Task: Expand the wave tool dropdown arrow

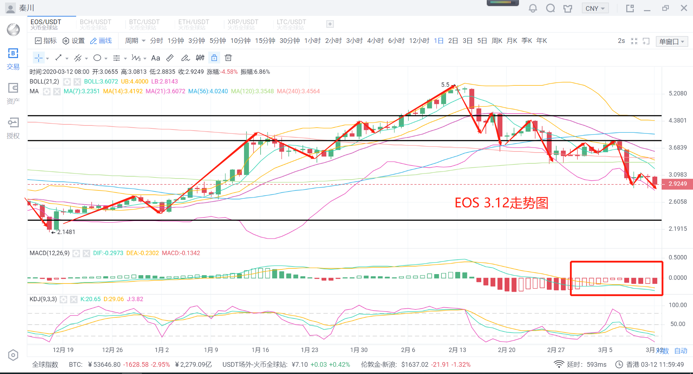Action: click(x=145, y=58)
